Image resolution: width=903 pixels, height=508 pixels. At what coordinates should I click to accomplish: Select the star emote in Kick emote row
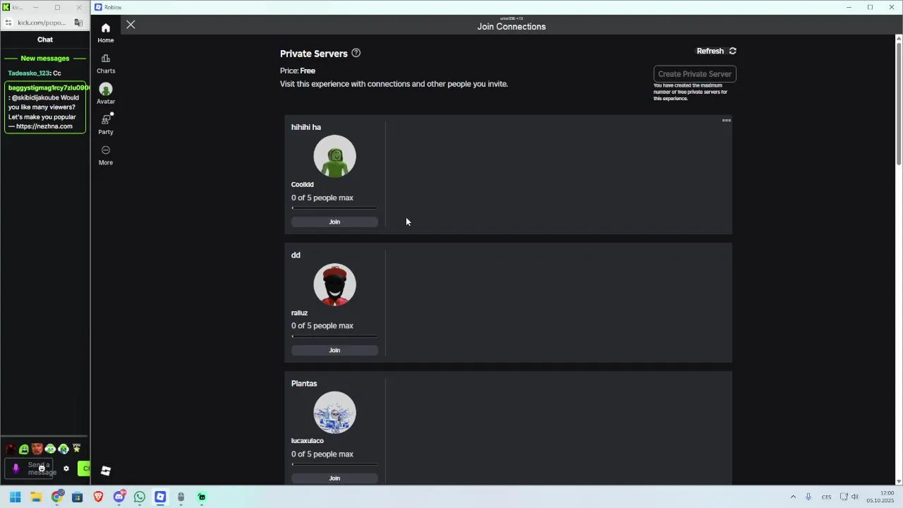pyautogui.click(x=77, y=448)
